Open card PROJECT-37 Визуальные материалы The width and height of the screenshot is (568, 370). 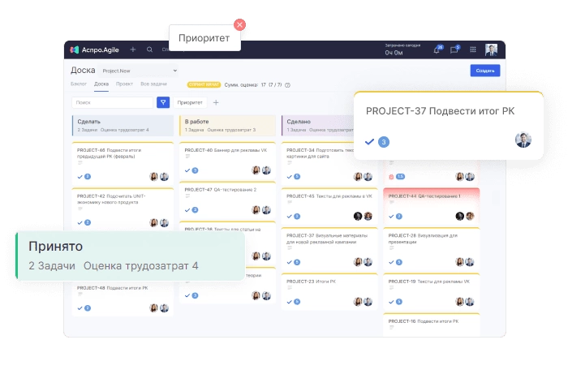[x=329, y=248]
